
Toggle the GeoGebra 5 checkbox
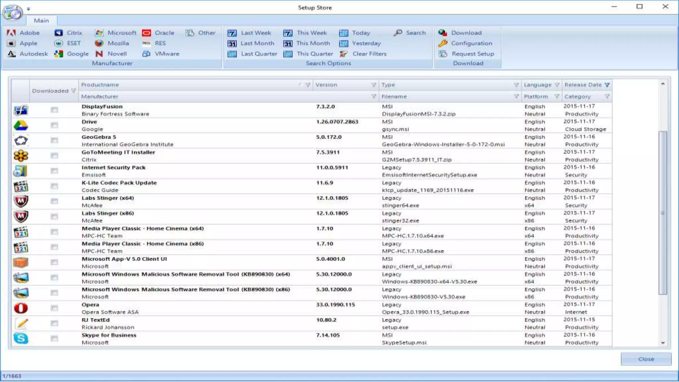54,140
